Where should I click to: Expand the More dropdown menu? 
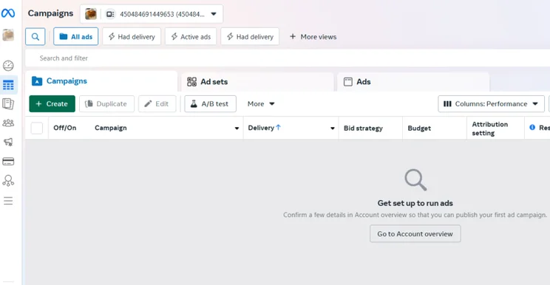[x=261, y=103]
